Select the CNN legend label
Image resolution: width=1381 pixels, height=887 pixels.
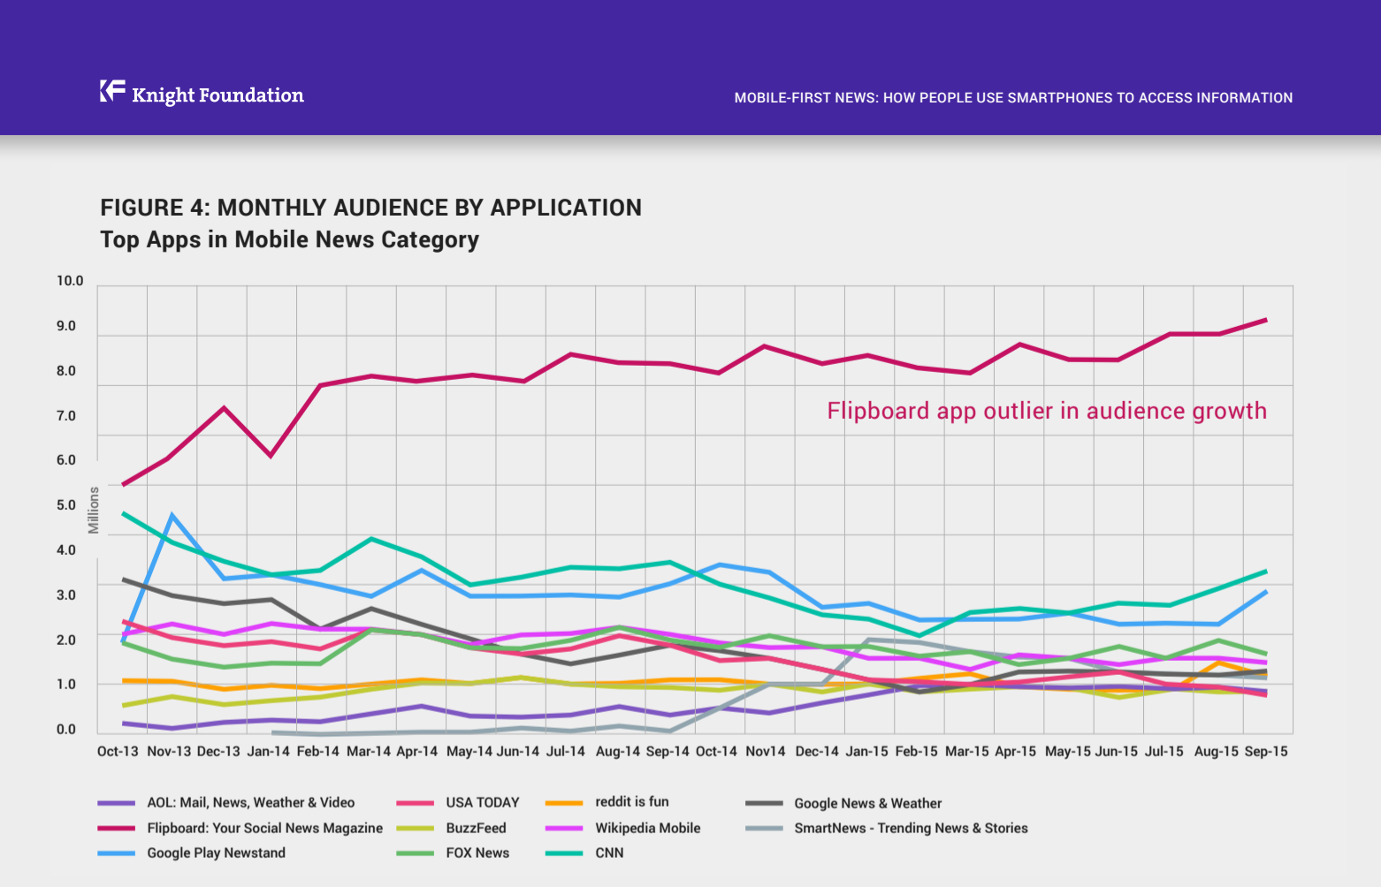[x=609, y=853]
